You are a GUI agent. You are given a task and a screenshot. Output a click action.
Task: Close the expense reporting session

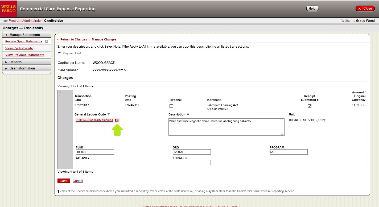click(365, 9)
